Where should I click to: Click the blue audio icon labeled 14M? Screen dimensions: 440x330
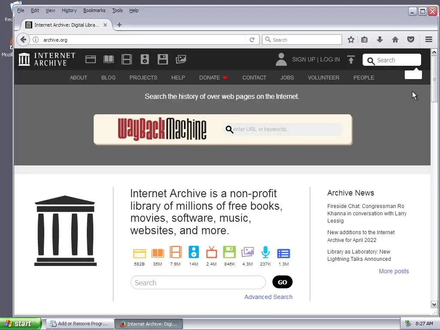click(194, 252)
